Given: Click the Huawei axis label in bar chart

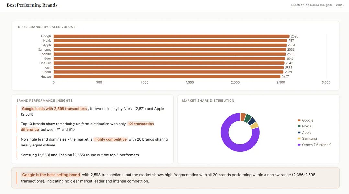Looking at the screenshot, I should tap(46, 76).
